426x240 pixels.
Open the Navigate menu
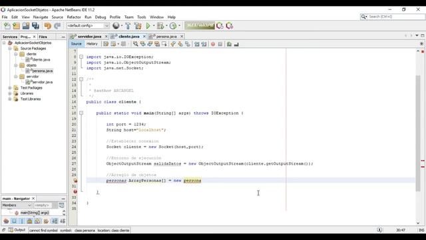(x=41, y=17)
